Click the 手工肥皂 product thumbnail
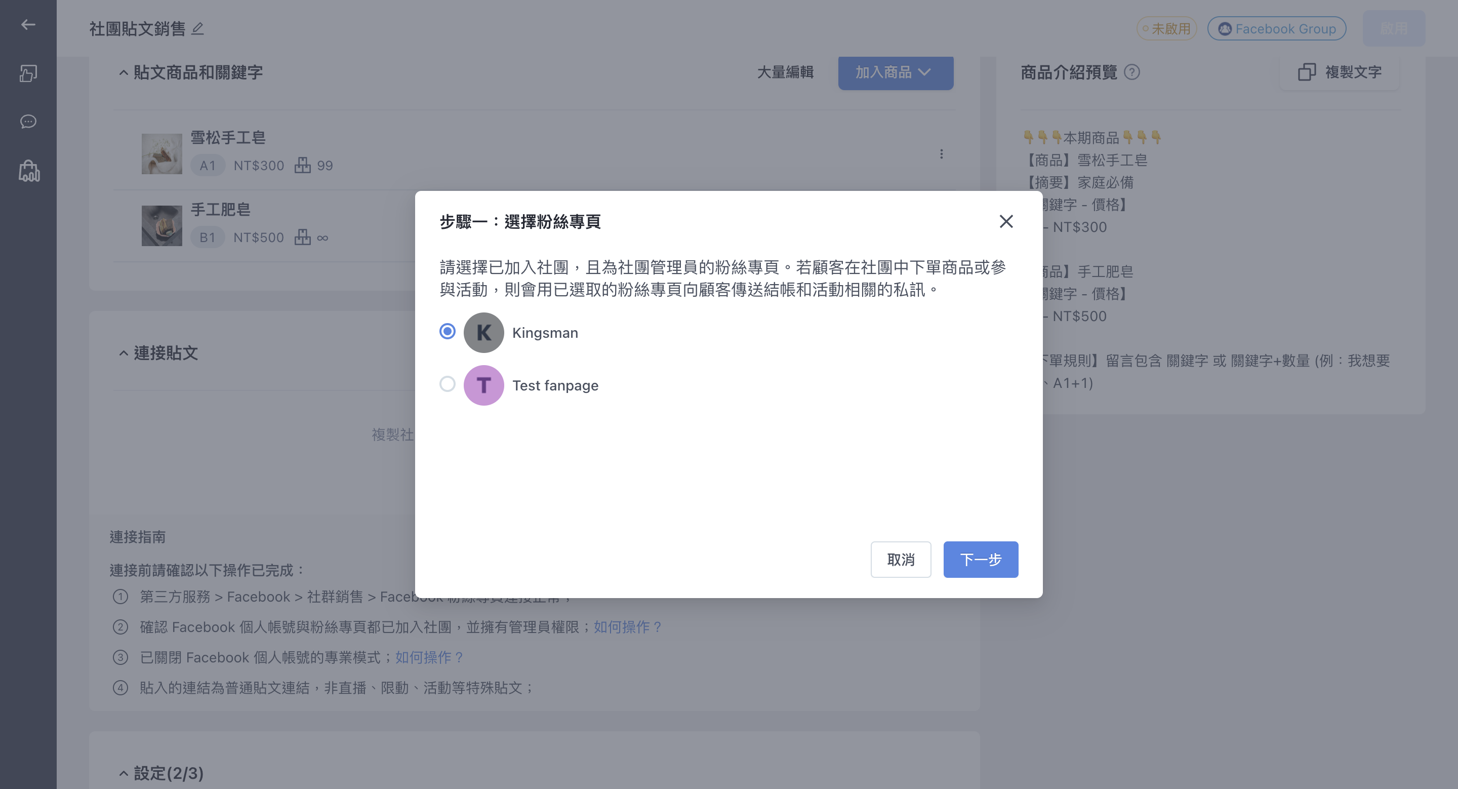 [x=162, y=225]
